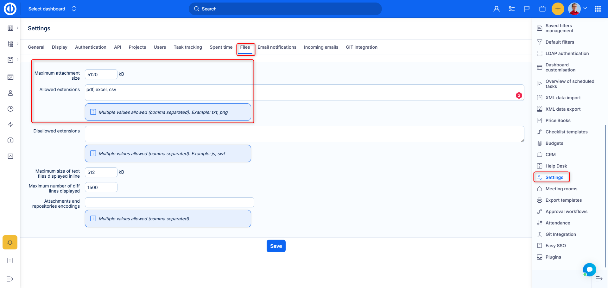This screenshot has height=288, width=608.
Task: Click the Maximum attachment size field
Action: (101, 74)
